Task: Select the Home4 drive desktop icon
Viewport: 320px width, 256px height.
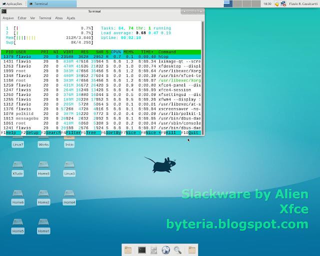Action: click(69, 197)
